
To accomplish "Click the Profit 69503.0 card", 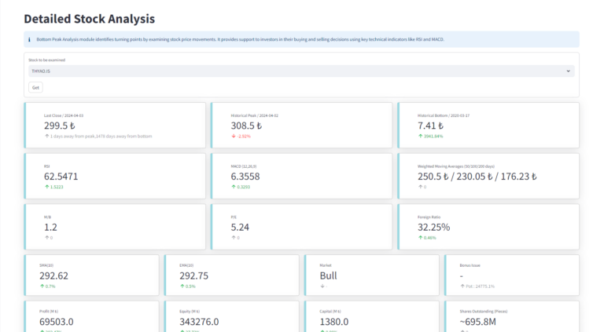I will 90,316.
